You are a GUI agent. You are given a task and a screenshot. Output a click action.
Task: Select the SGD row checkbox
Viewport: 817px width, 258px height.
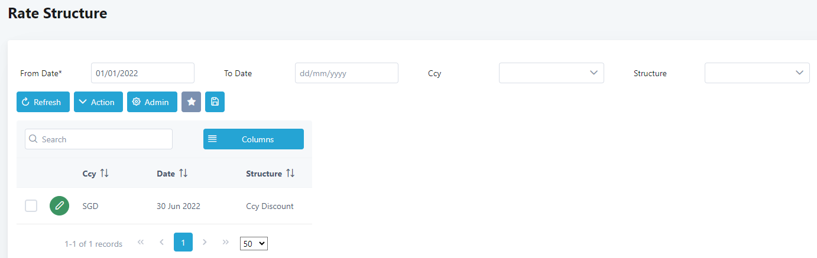click(31, 206)
